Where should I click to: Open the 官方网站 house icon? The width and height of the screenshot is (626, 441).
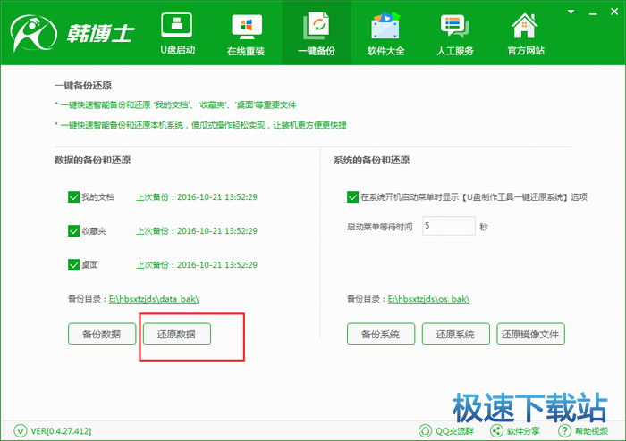tap(525, 26)
